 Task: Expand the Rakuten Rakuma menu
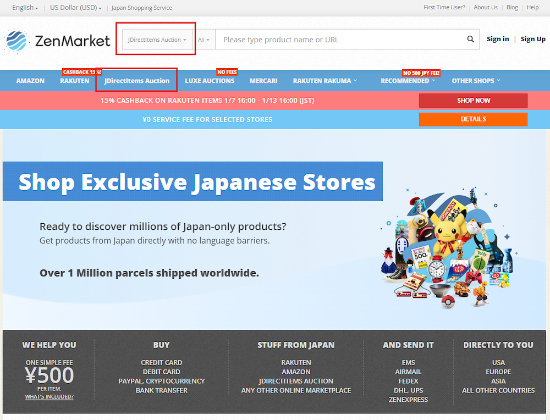pyautogui.click(x=325, y=81)
